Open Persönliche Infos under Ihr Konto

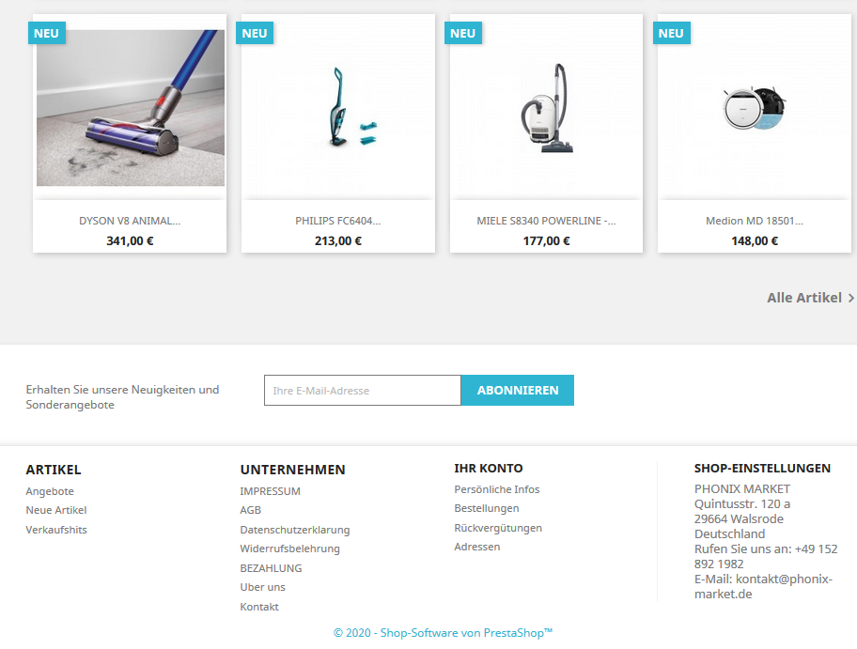pyautogui.click(x=497, y=489)
